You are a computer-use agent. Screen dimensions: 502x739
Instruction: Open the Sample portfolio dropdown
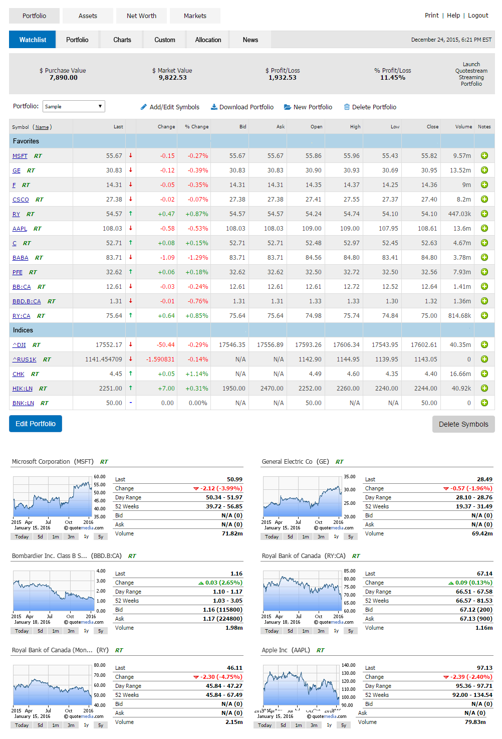(x=74, y=106)
